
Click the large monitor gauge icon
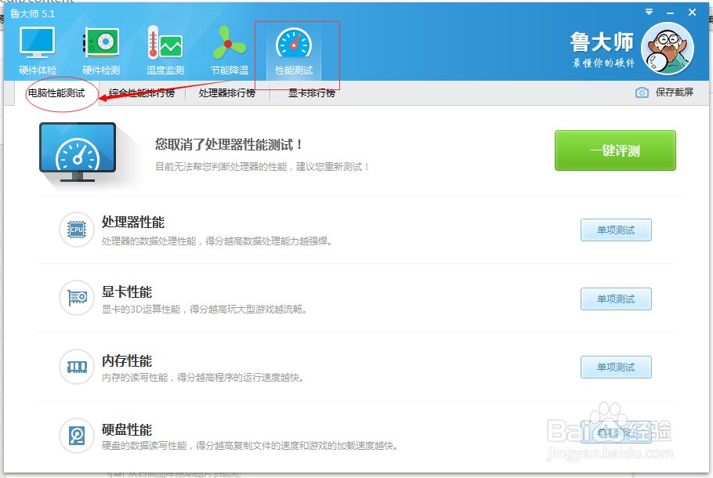[x=78, y=152]
